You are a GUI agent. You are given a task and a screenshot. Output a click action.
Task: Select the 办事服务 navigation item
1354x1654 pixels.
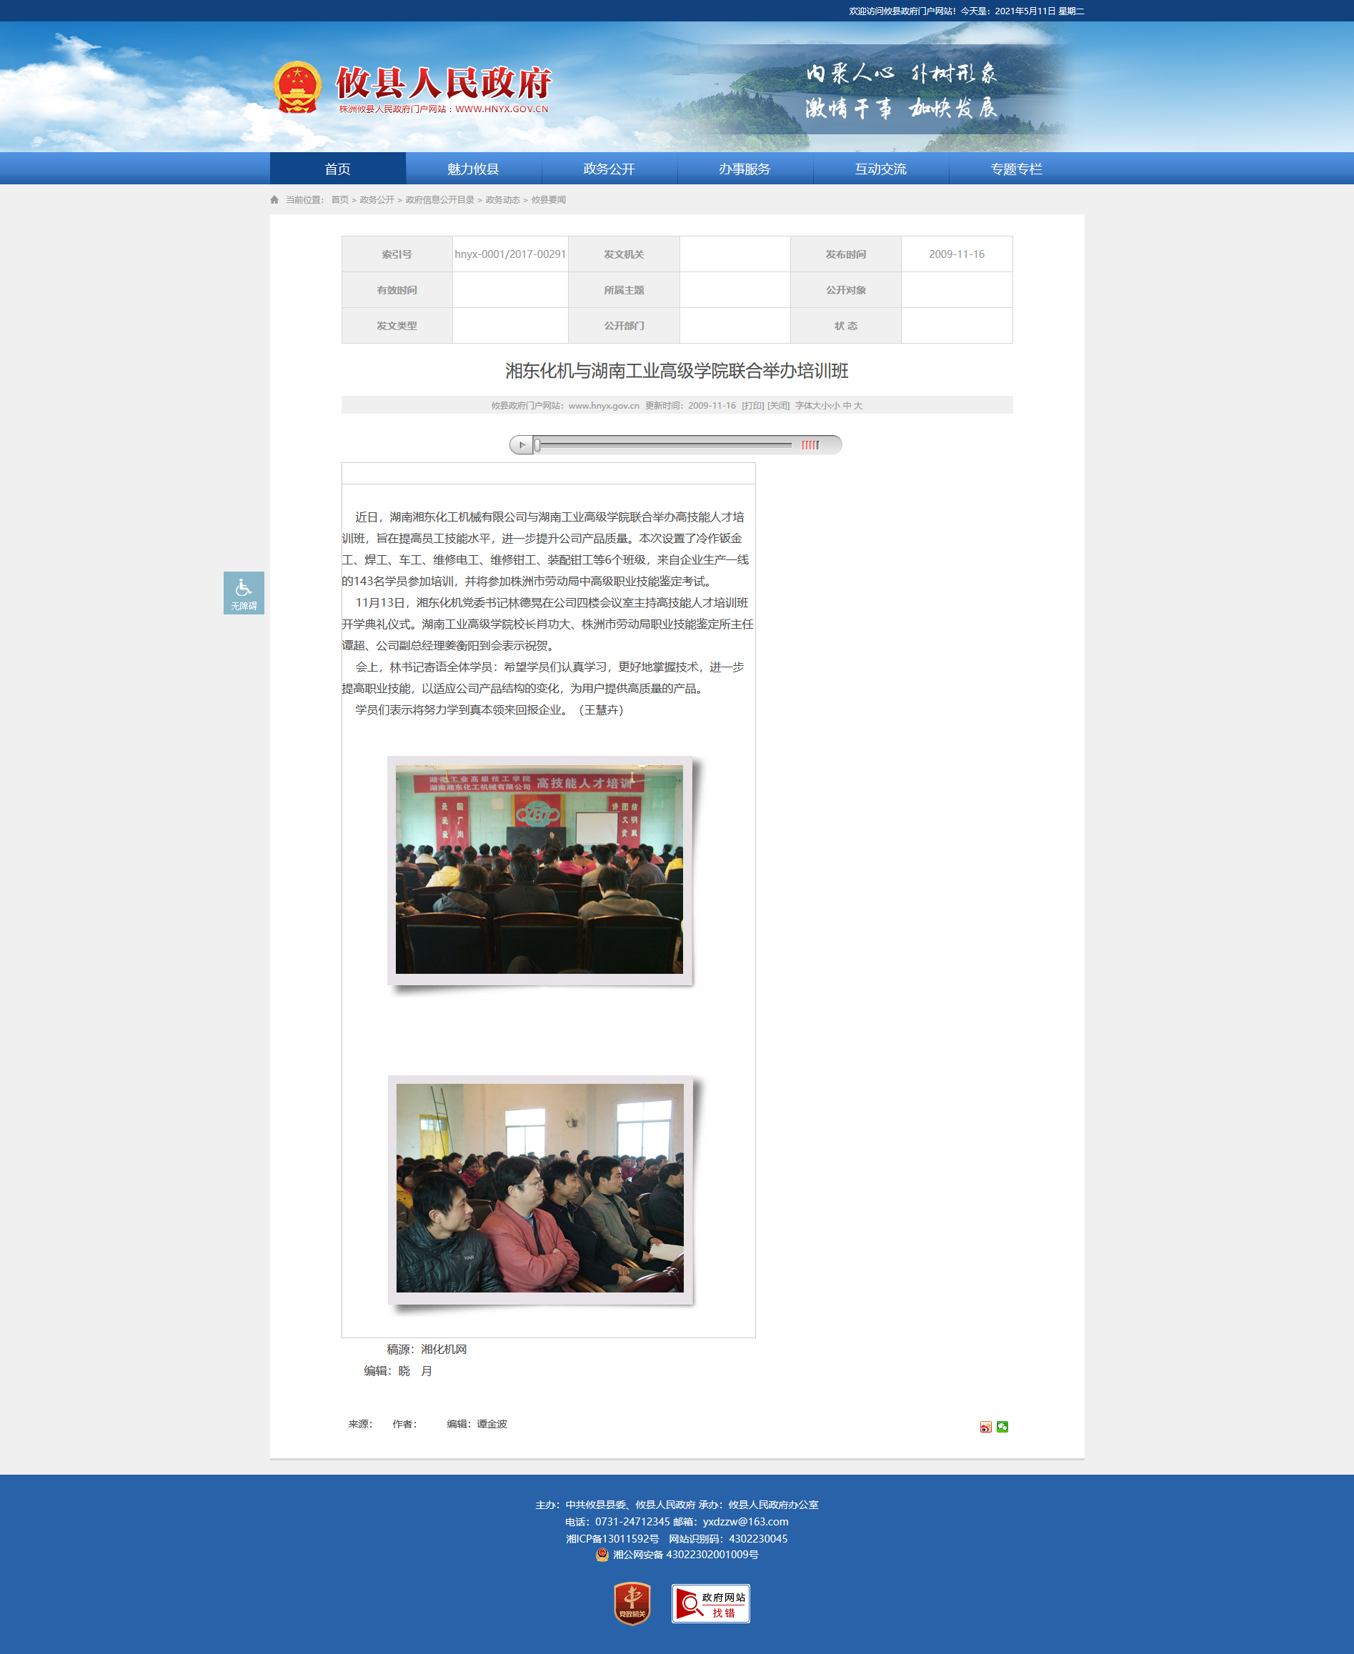pyautogui.click(x=744, y=169)
